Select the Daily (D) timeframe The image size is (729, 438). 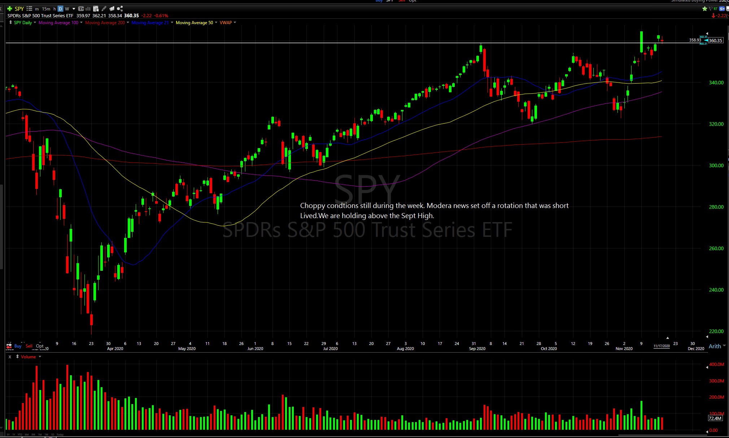(60, 9)
